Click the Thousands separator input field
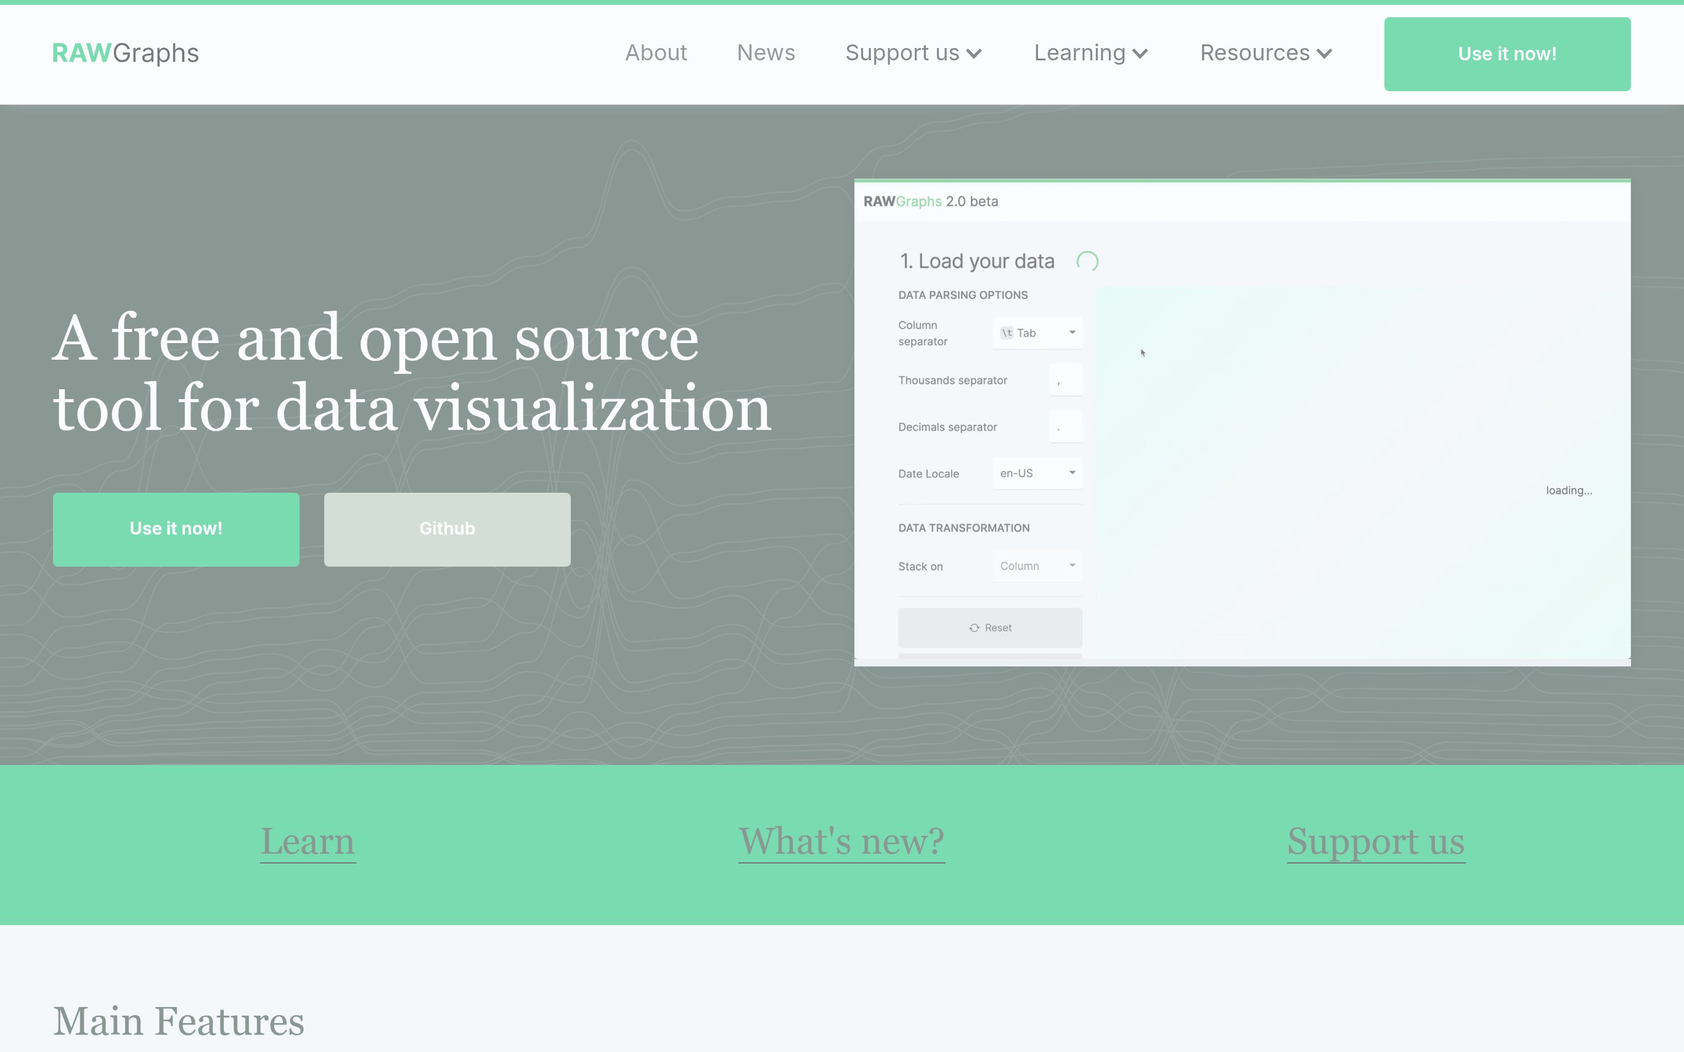Image resolution: width=1684 pixels, height=1052 pixels. coord(1065,380)
